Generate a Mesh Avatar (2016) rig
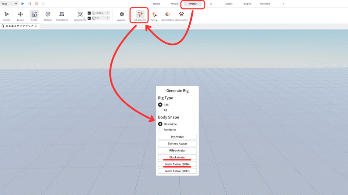Image resolution: width=348 pixels, height=195 pixels. coord(177,164)
